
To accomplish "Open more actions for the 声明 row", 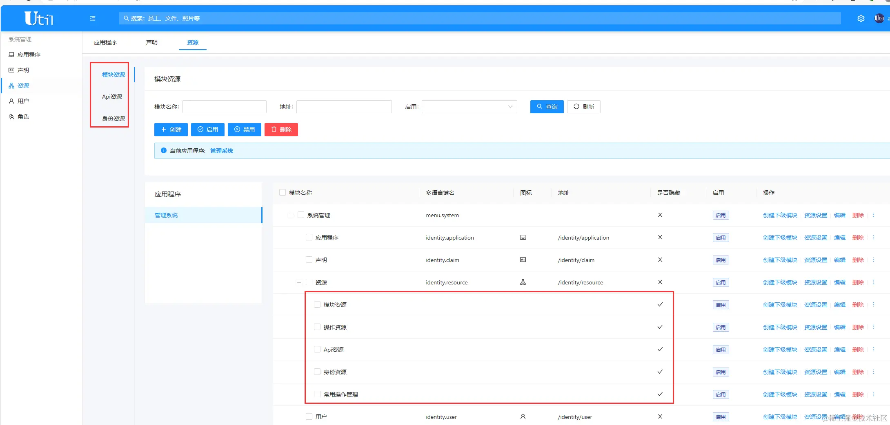I will [x=874, y=260].
